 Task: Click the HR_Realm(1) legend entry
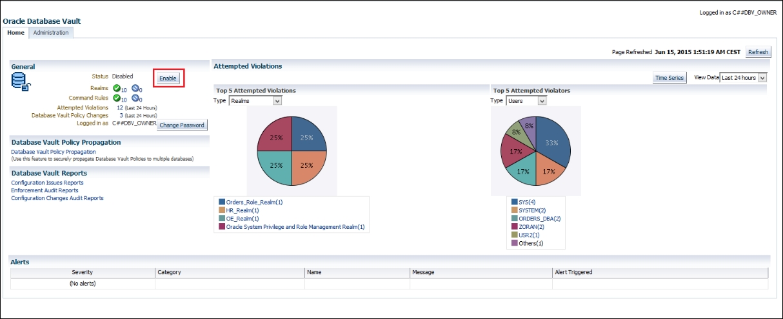tap(243, 210)
